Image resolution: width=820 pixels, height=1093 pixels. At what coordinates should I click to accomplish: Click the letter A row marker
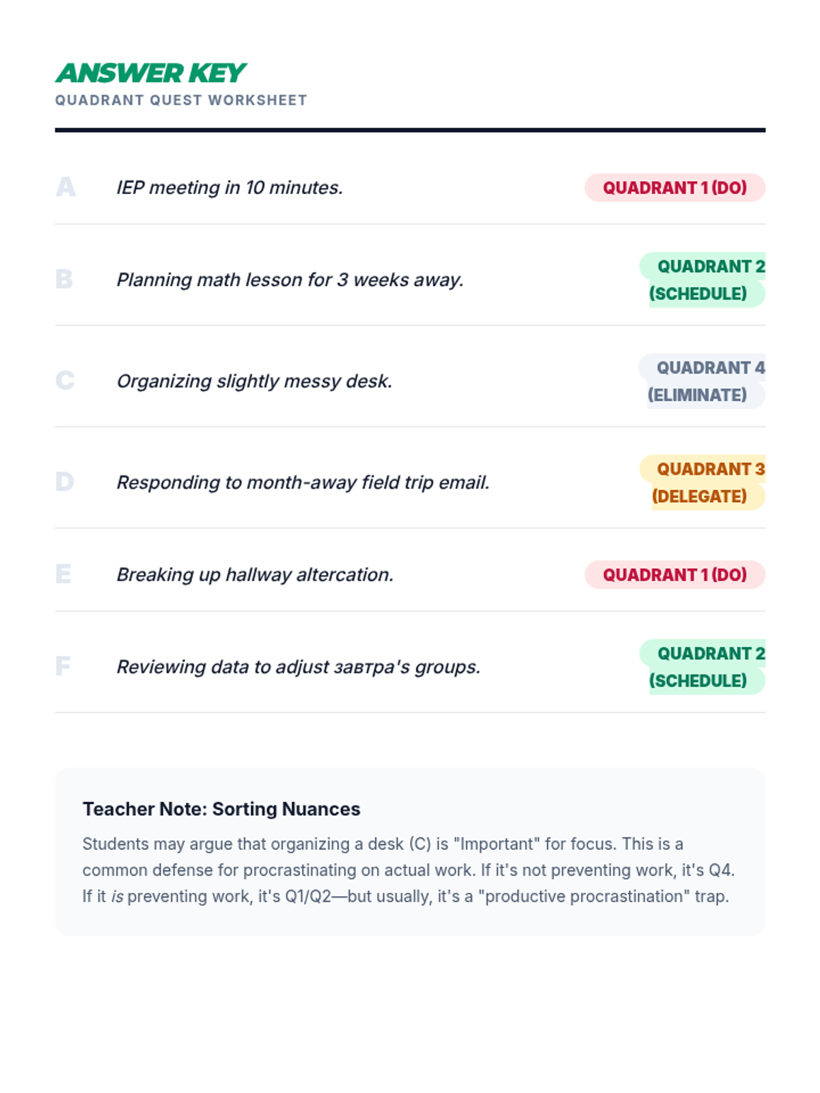tap(66, 187)
